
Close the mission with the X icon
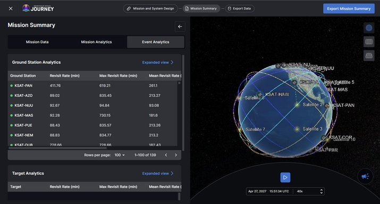(x=11, y=8)
